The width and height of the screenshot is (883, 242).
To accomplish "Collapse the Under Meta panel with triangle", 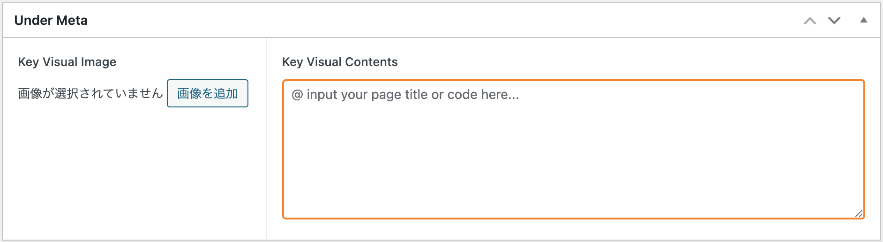I will coord(863,20).
